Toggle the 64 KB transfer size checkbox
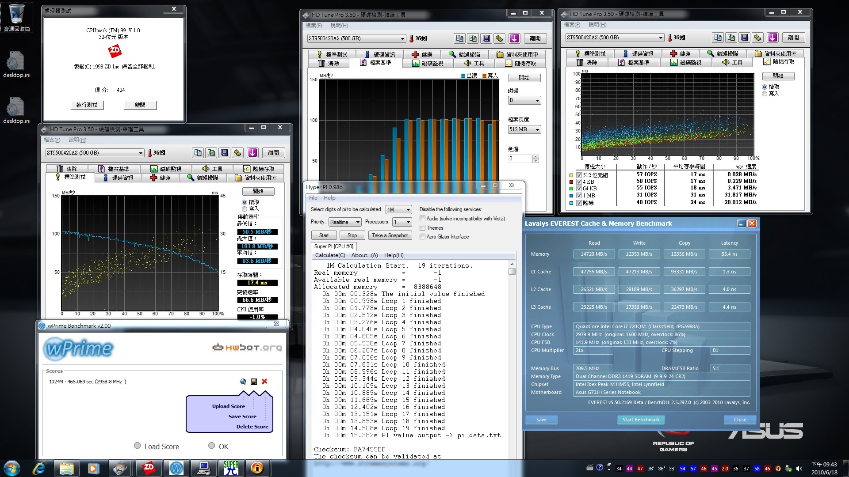849x477 pixels. click(x=579, y=189)
